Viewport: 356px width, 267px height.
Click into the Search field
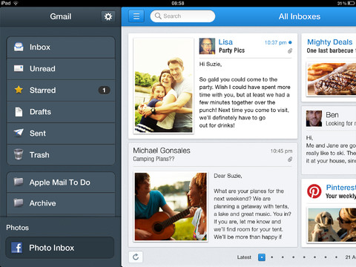[x=182, y=16]
